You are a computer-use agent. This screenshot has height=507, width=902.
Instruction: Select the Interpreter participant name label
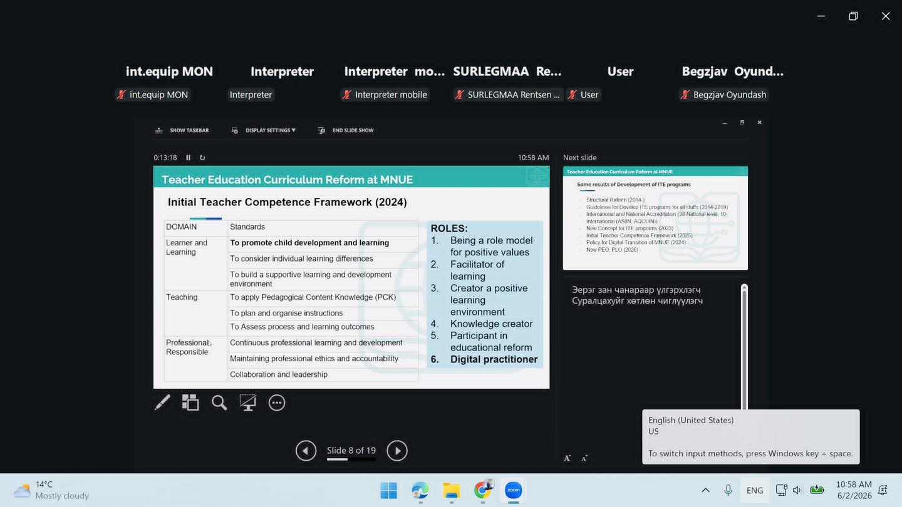tap(251, 95)
